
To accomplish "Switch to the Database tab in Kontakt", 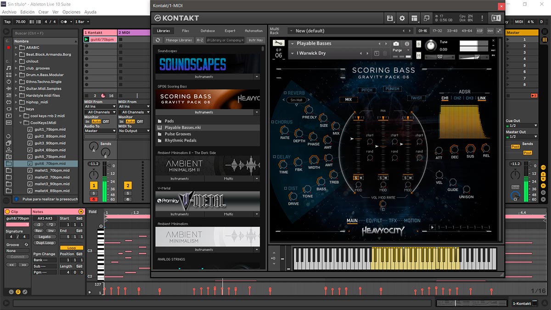I will click(x=208, y=31).
